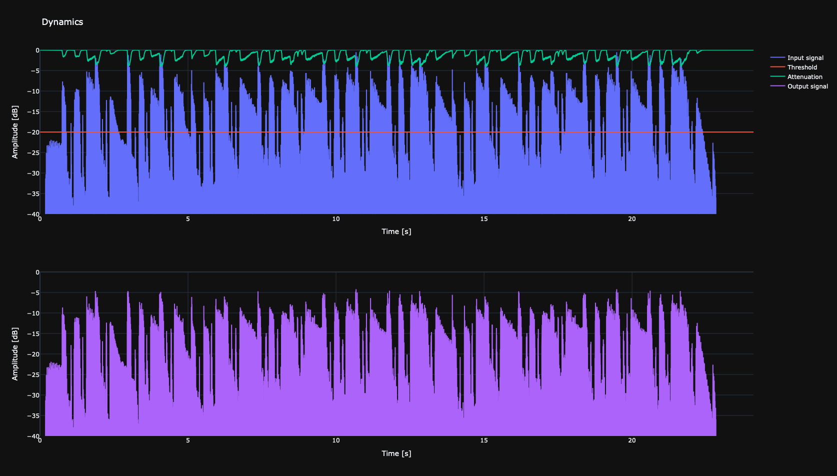
Task: Click the -20 tick label on top plot's amplitude axis
Action: [x=34, y=132]
